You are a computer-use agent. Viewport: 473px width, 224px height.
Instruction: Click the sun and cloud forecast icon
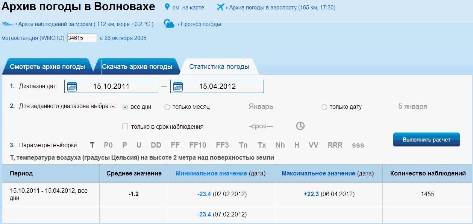[169, 24]
